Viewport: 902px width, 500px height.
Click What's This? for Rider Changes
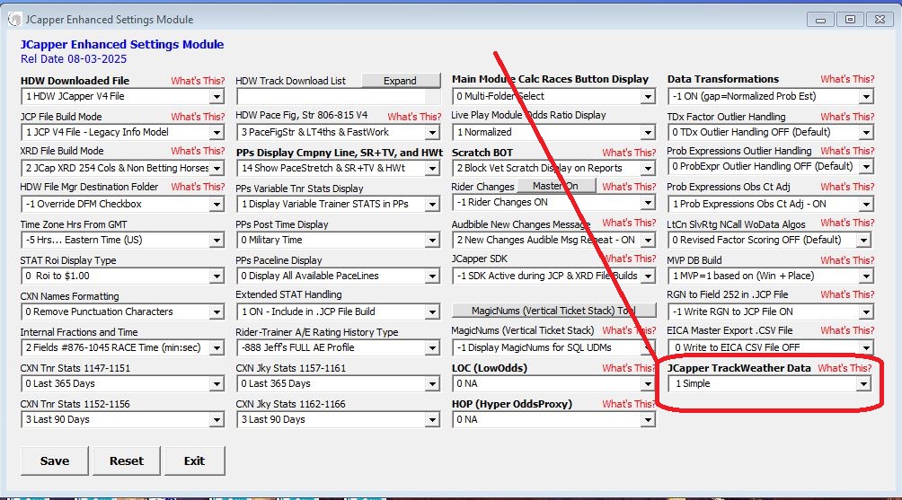629,187
